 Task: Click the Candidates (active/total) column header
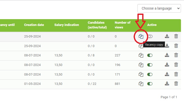click(x=97, y=25)
